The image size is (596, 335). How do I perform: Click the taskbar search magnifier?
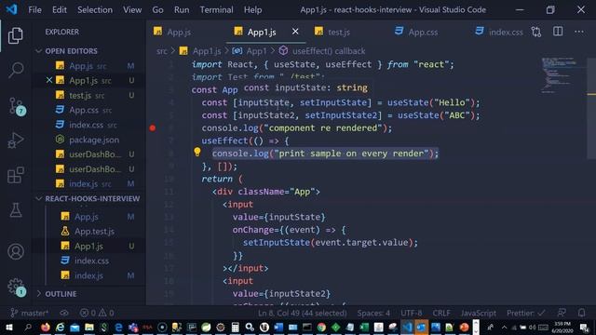tap(28, 328)
